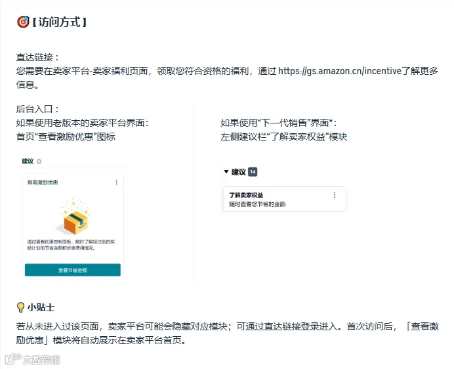
Task: Select the 了解卖家权益 card
Action: [x=285, y=199]
